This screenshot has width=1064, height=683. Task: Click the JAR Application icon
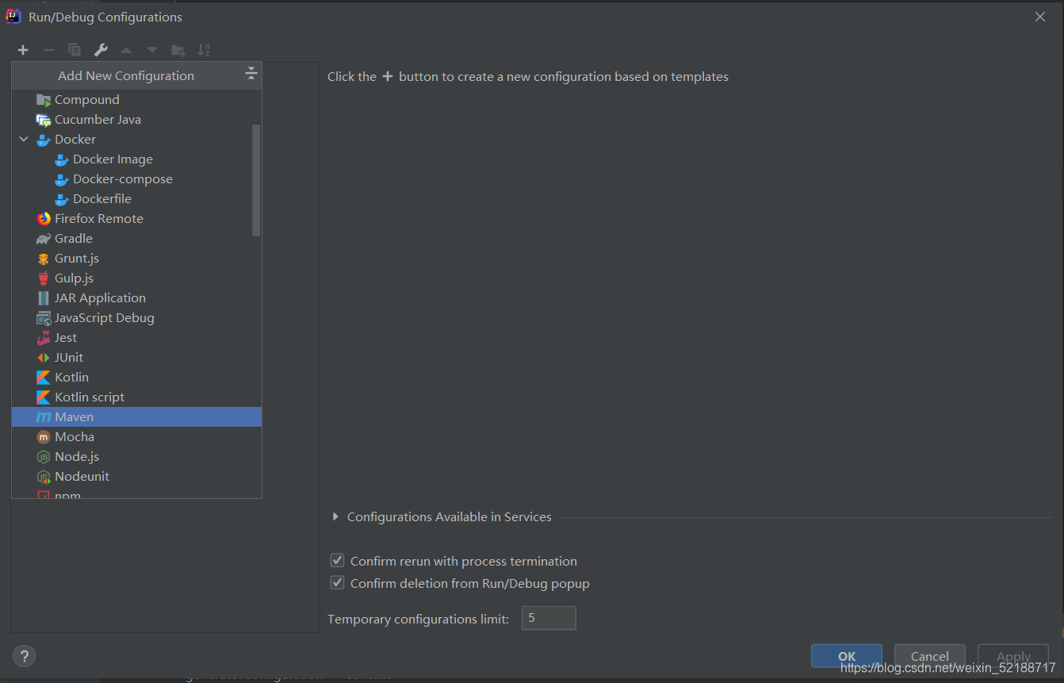44,298
